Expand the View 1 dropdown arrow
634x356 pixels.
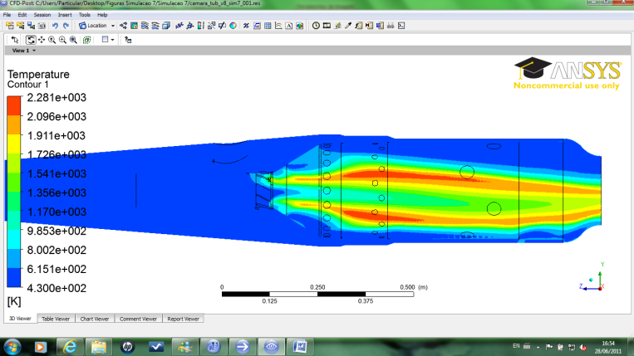(x=34, y=51)
